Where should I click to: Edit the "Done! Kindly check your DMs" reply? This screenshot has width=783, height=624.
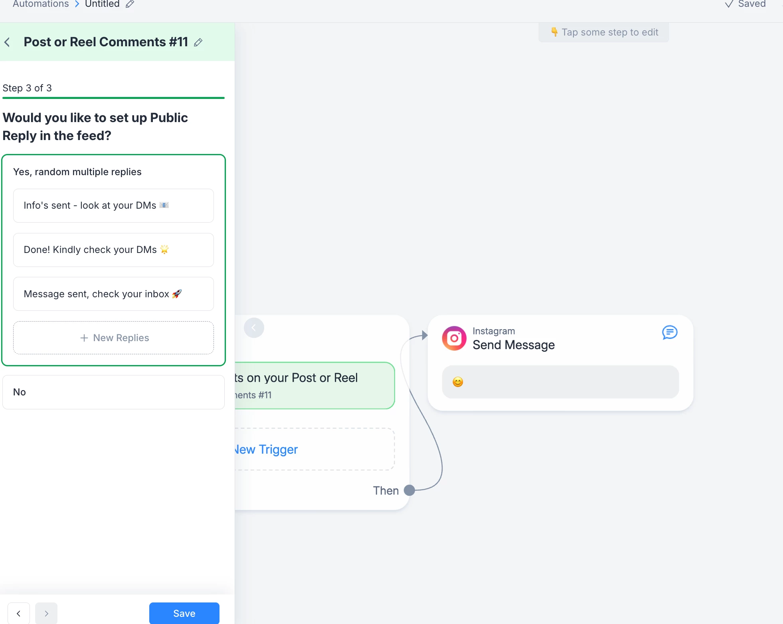113,250
